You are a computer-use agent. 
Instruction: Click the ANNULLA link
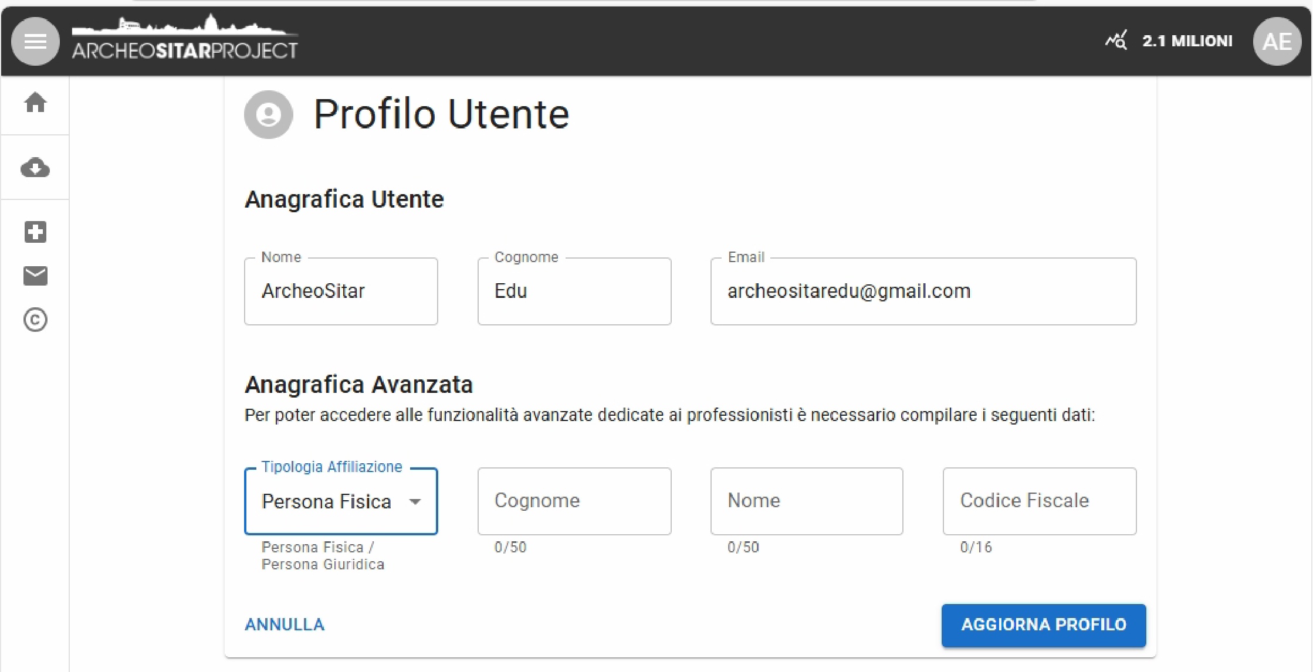(x=285, y=625)
